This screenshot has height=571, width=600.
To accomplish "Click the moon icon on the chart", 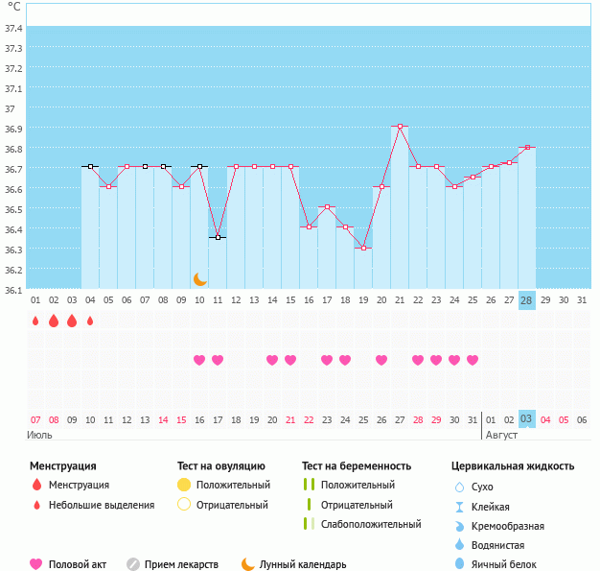I will pos(200,279).
